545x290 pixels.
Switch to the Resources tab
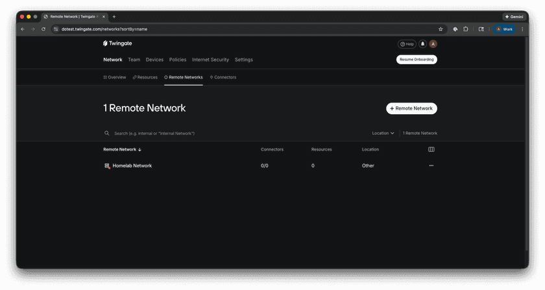(145, 77)
